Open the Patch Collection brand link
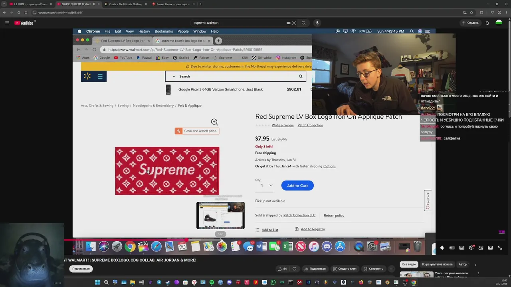The width and height of the screenshot is (511, 287). pos(310,125)
